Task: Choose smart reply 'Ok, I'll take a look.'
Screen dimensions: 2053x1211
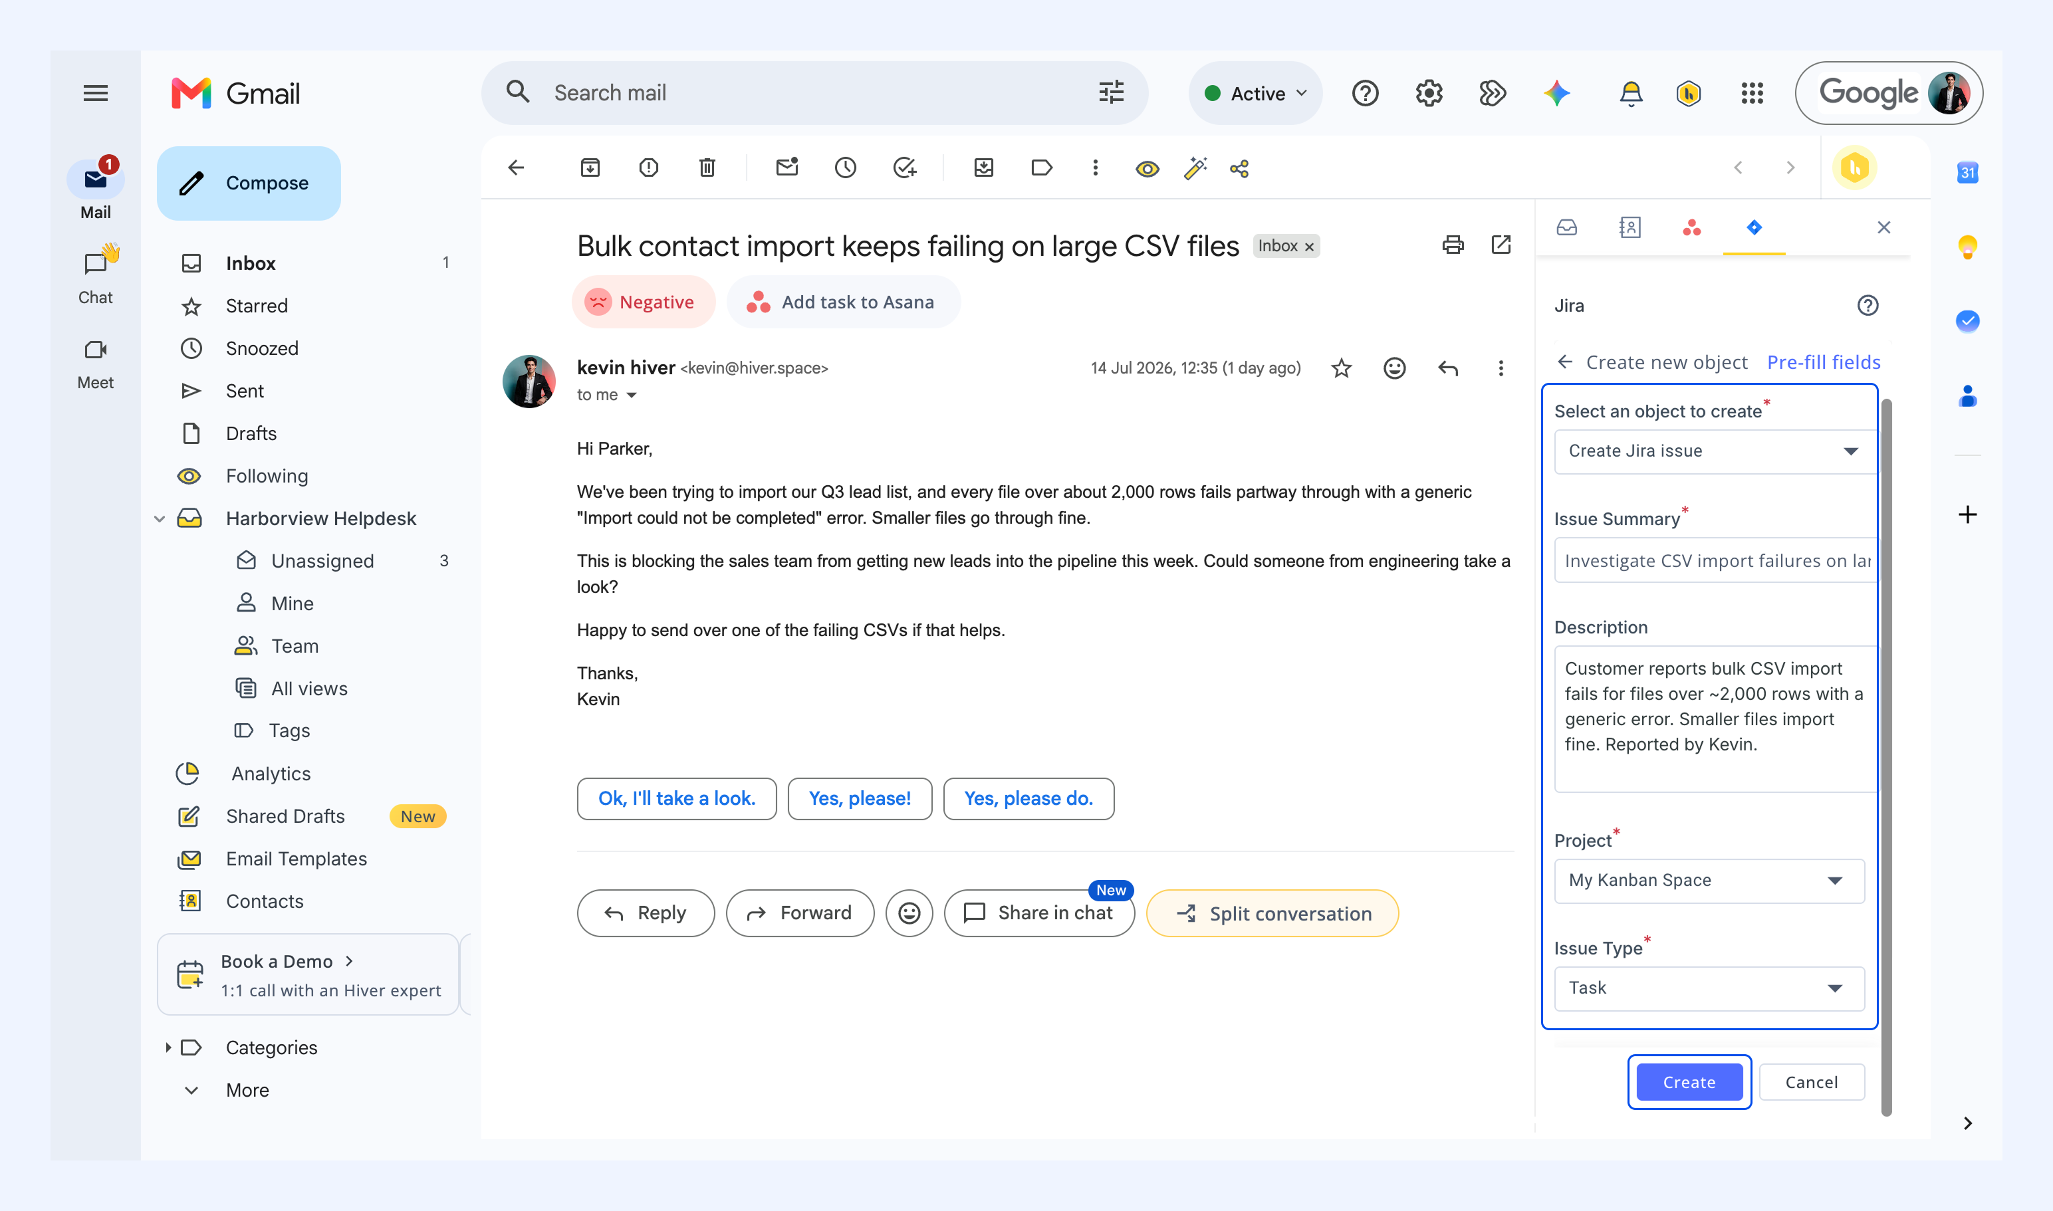Action: (677, 798)
